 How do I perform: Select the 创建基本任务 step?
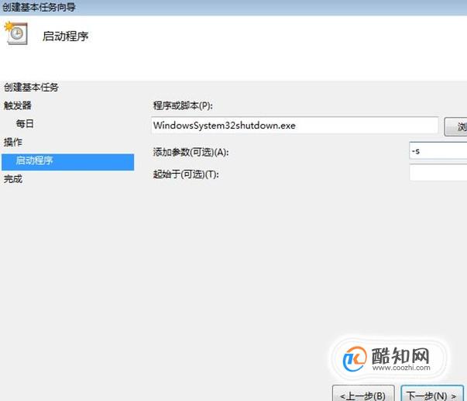click(31, 88)
